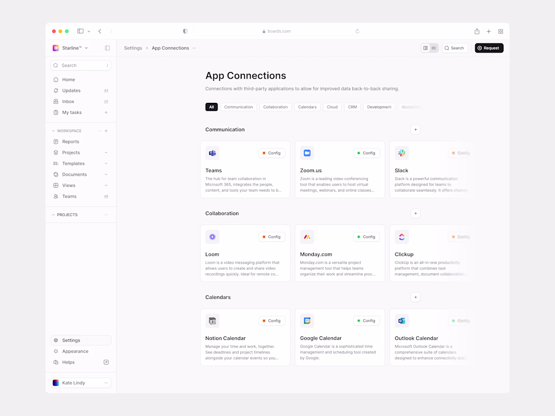Select the Cloud filter tab
Viewport: 555px width, 416px height.
(332, 107)
